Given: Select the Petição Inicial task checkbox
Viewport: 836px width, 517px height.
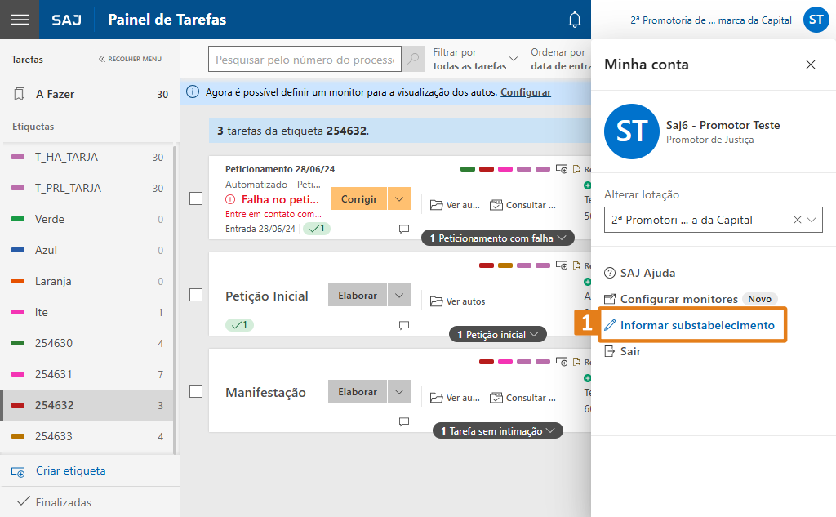Looking at the screenshot, I should (x=196, y=295).
